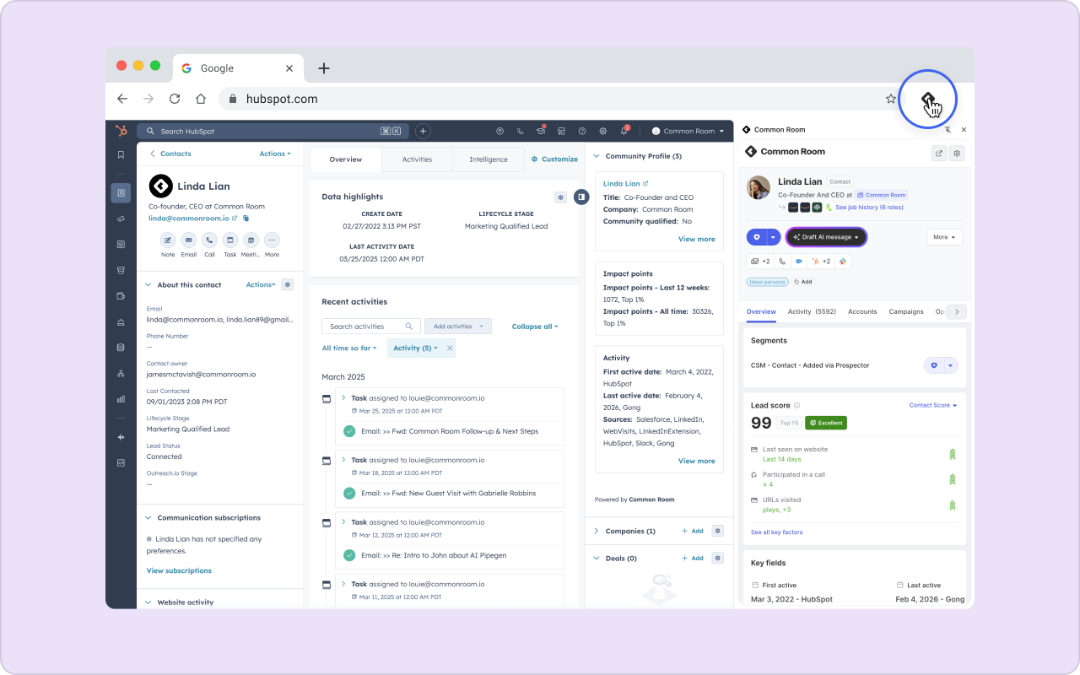
Task: Click the Meeting action icon for contact
Action: coord(251,240)
